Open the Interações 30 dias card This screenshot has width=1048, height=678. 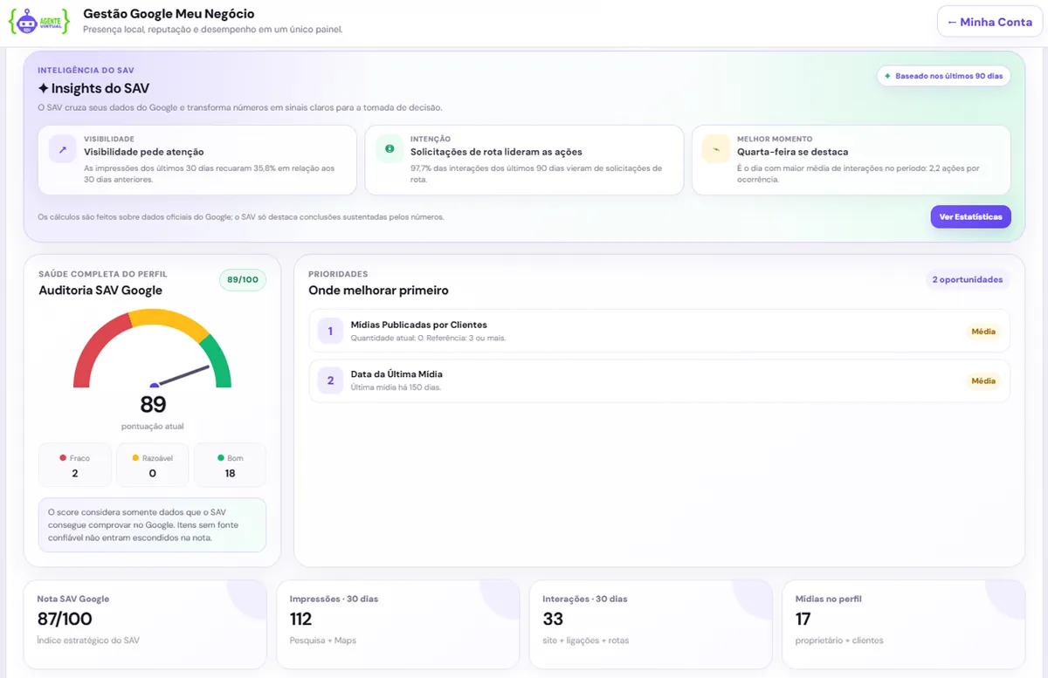pos(651,624)
